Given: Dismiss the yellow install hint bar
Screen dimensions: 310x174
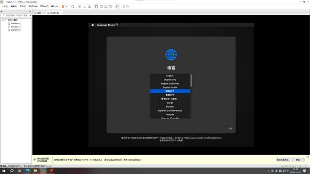Looking at the screenshot, I should coord(308,157).
